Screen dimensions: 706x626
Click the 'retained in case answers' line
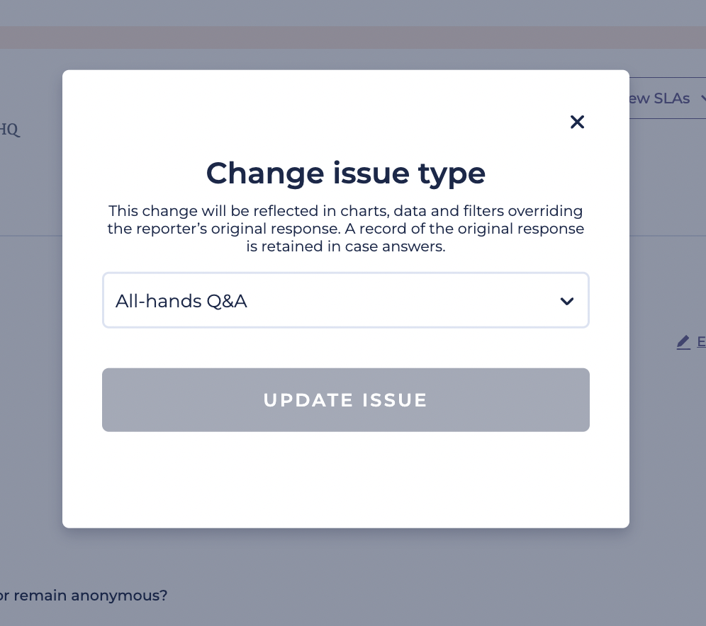(345, 246)
